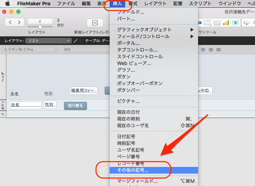Select the 氏名 header label

pos(15,94)
